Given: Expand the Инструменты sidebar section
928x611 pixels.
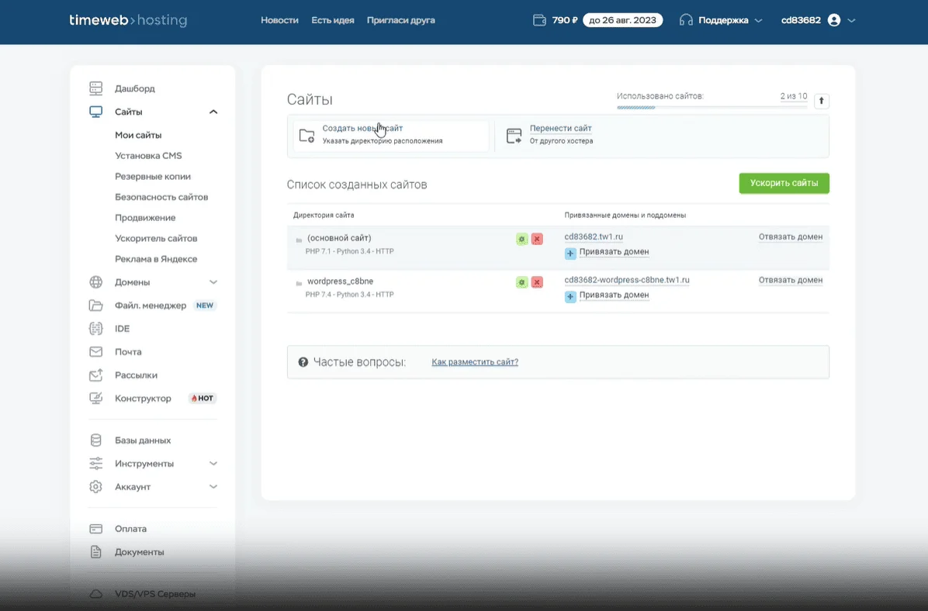Looking at the screenshot, I should coord(213,464).
